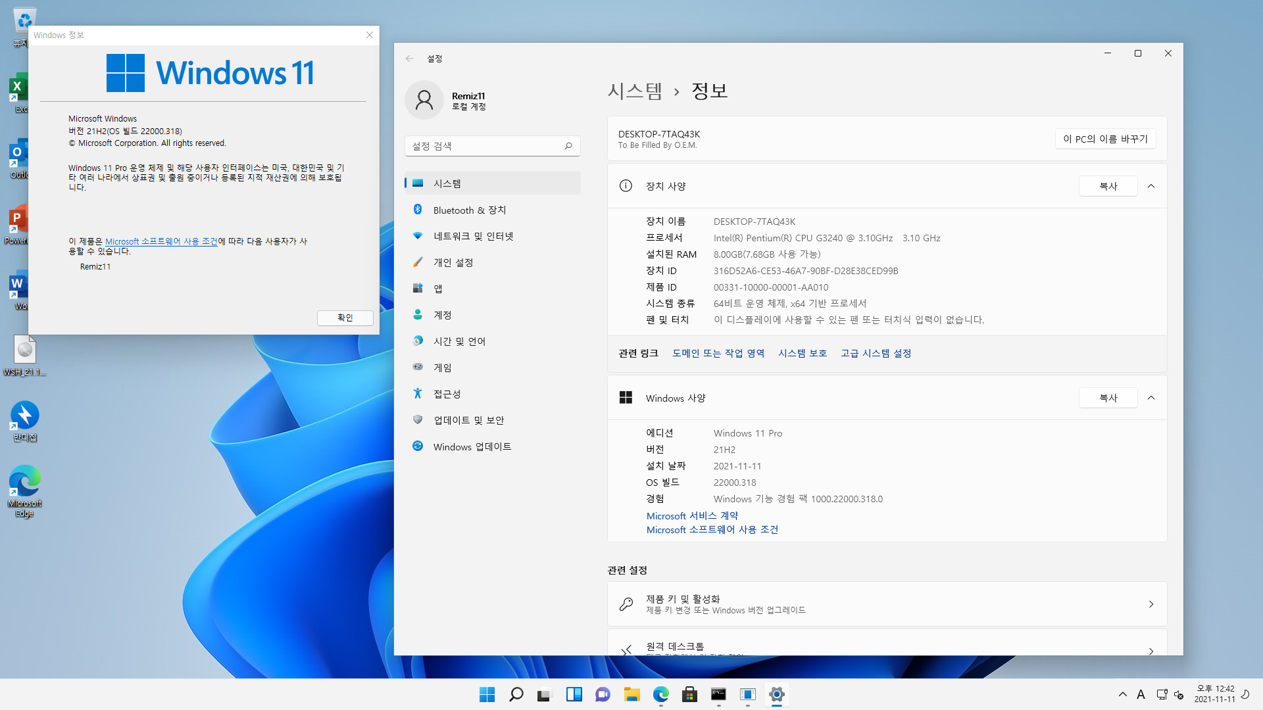Open 제품 키 및 활성화 chevron
Image resolution: width=1263 pixels, height=710 pixels.
point(1151,604)
